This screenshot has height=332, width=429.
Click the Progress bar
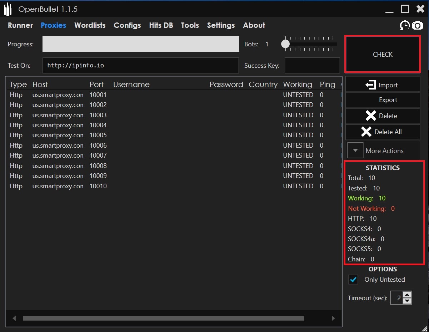[x=141, y=44]
